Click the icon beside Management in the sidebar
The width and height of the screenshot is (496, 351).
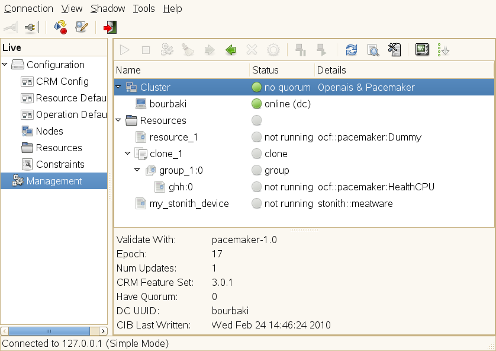[x=18, y=181]
